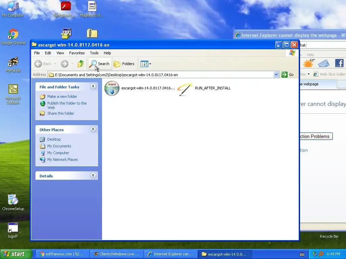Viewport: 346px width, 259px height.
Task: Click the Windows Start button
Action: pos(16,254)
